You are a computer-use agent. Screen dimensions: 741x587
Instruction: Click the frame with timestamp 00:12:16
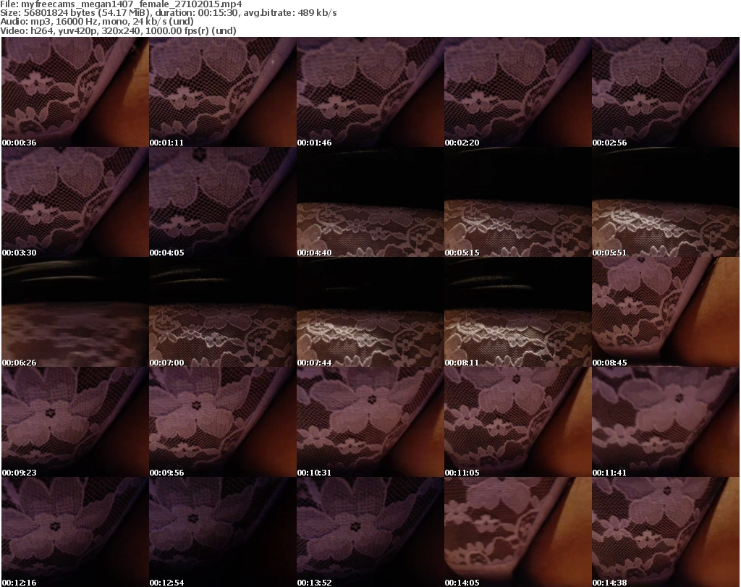(x=75, y=532)
